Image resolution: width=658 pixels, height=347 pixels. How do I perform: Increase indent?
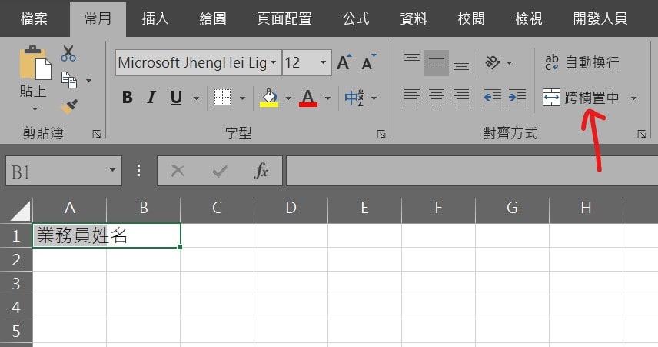[517, 98]
